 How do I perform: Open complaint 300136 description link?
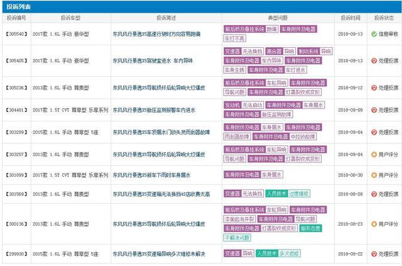(x=159, y=224)
